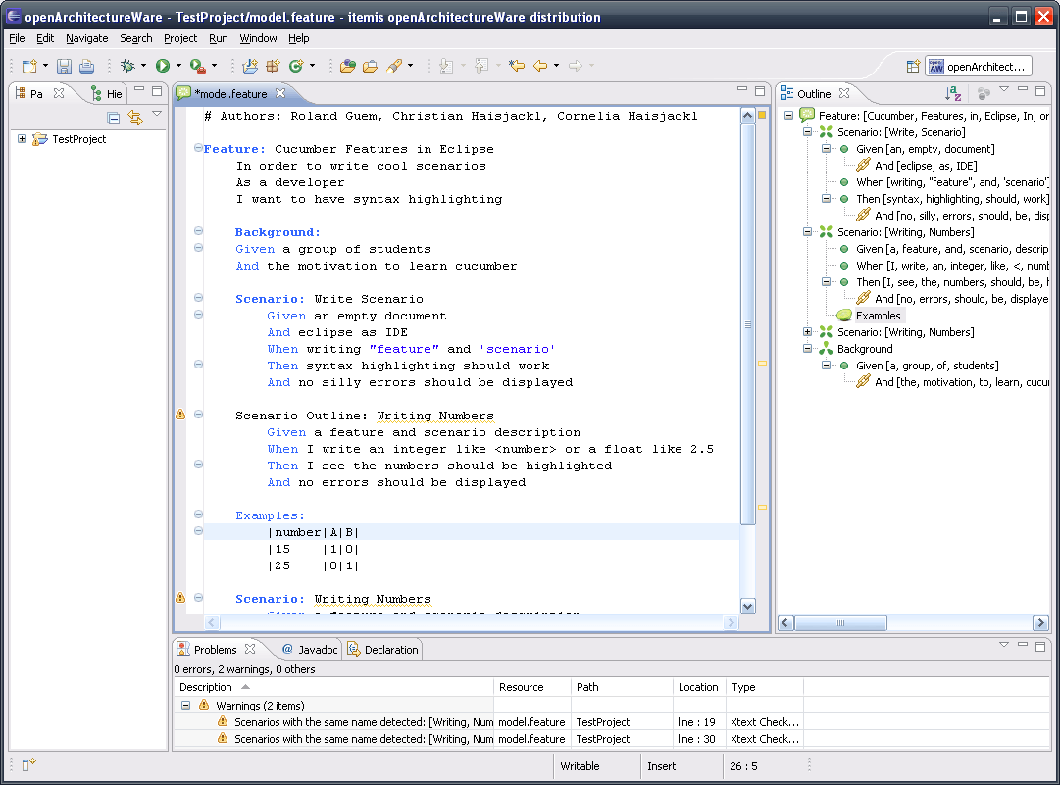The image size is (1060, 785).
Task: Start debugging with the bug icon
Action: coord(127,66)
